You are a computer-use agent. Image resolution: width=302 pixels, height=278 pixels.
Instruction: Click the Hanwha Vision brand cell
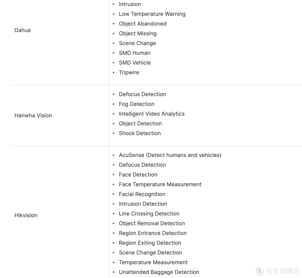pos(33,115)
